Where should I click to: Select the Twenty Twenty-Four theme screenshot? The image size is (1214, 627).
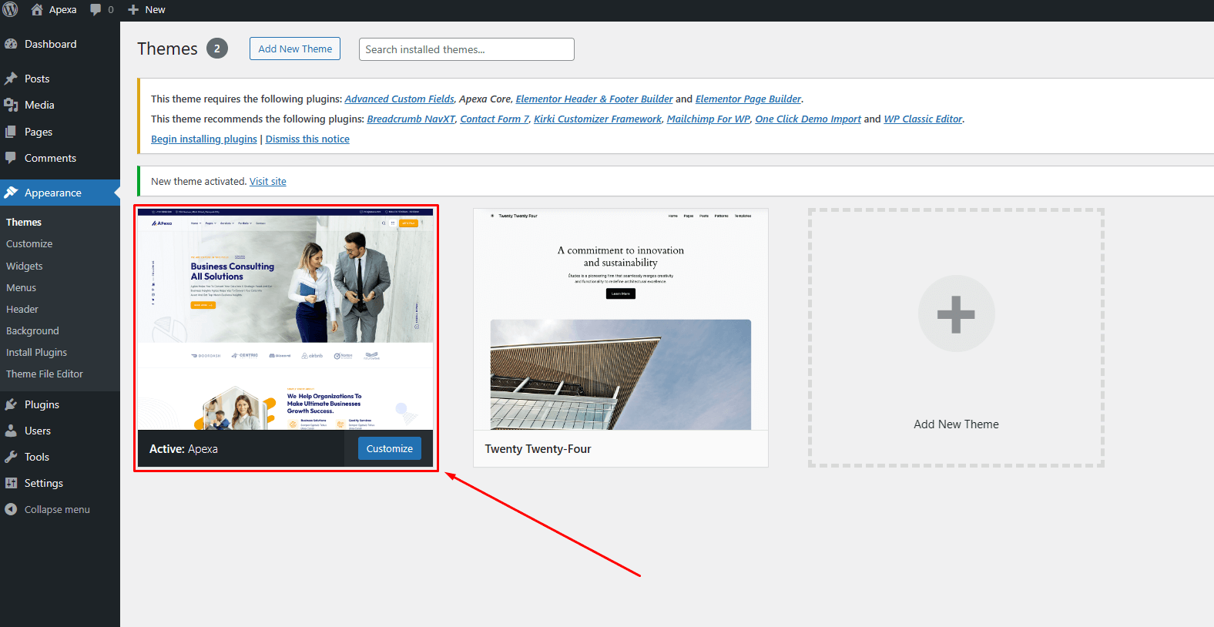(621, 319)
